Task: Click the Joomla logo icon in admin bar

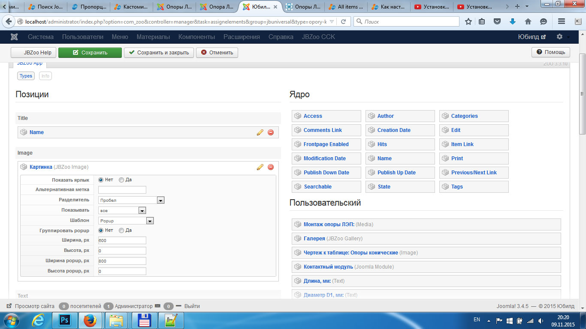Action: point(14,37)
